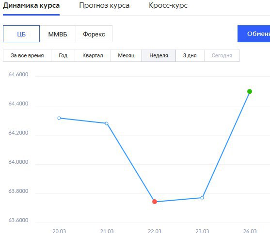This screenshot has width=270, height=241.
Task: Click the 63.6000 axis label
Action: point(18,220)
